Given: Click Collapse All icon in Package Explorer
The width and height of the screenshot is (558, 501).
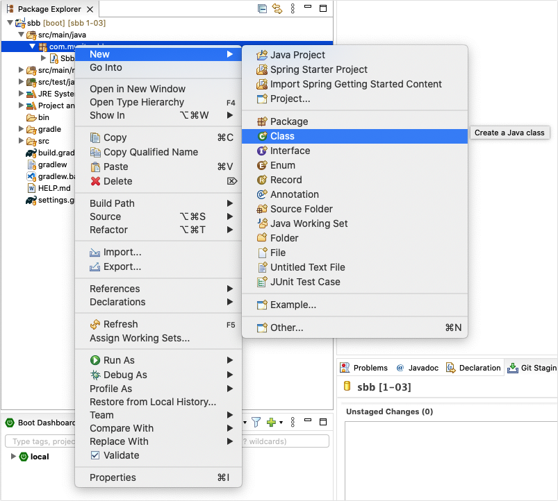Looking at the screenshot, I should pos(262,8).
